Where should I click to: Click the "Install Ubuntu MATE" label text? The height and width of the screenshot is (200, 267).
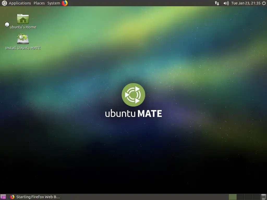23,48
